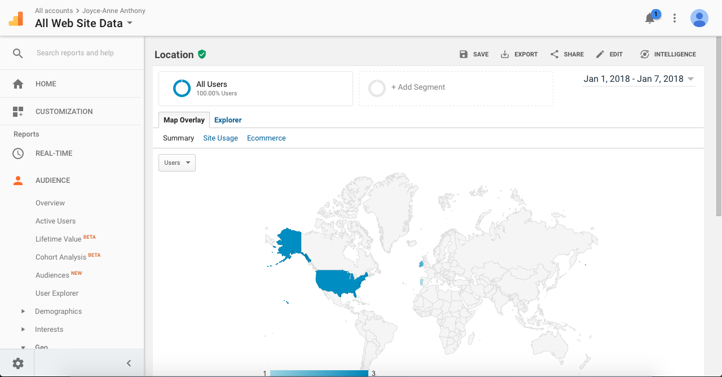
Task: Click the green verified shield icon
Action: (x=202, y=54)
